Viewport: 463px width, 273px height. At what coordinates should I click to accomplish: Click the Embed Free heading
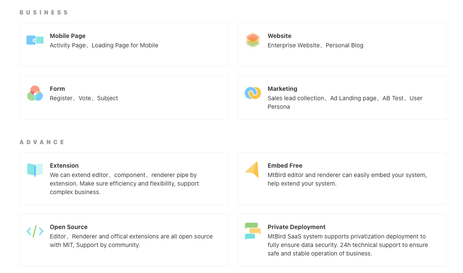coord(285,166)
